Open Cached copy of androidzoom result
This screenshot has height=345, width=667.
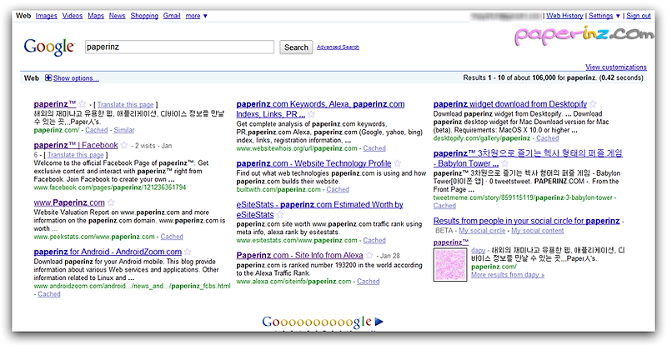point(49,294)
